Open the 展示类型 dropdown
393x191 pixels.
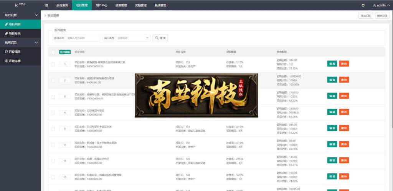coord(133,38)
